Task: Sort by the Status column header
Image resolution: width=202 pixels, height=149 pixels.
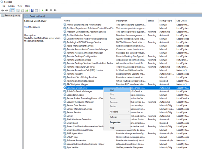Action: (151, 21)
